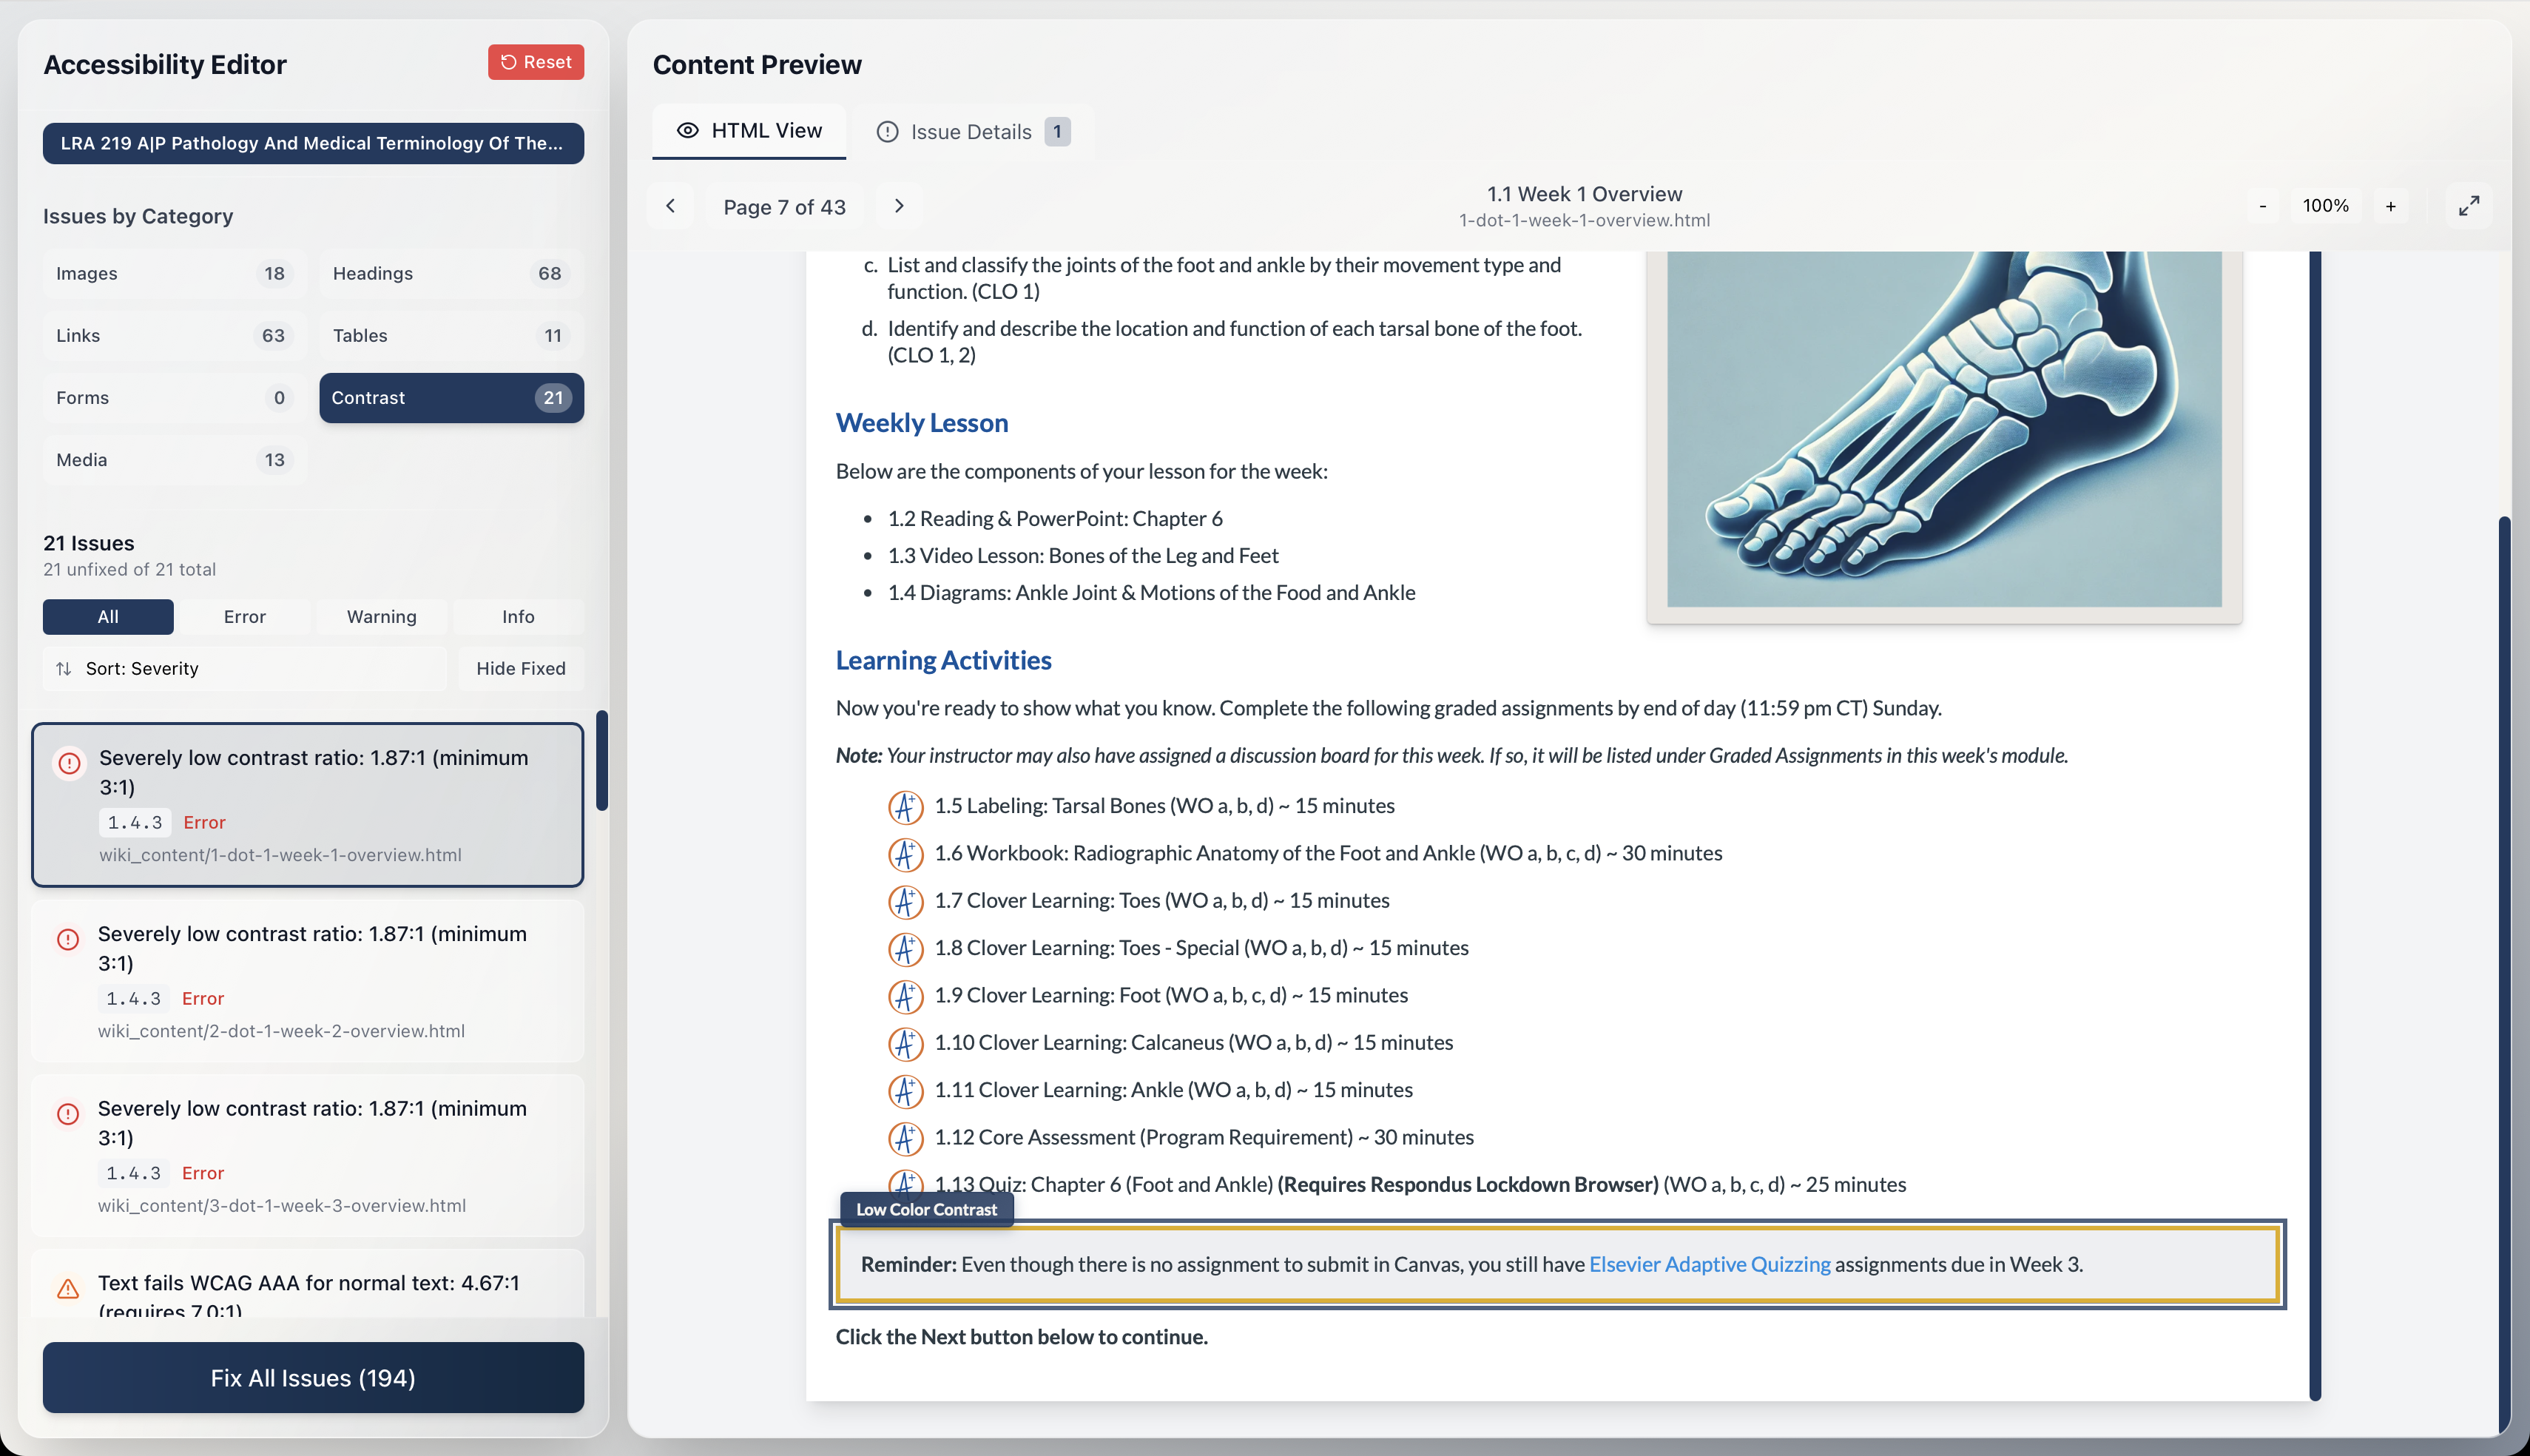Click the Fix All Issues (194) button
Viewport: 2530px width, 1456px height.
(x=312, y=1377)
